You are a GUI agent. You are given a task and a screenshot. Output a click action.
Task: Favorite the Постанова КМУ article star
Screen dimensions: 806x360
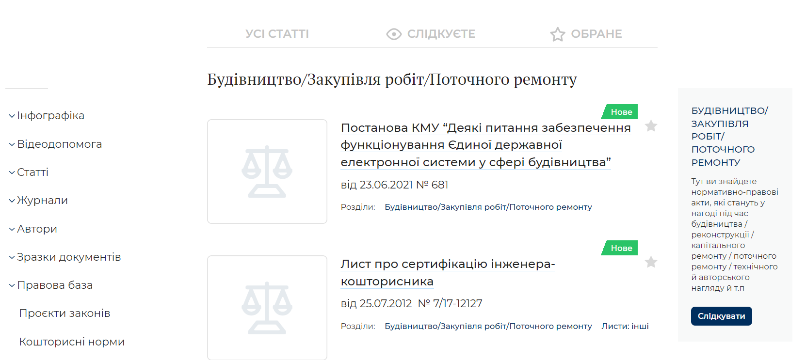[651, 126]
